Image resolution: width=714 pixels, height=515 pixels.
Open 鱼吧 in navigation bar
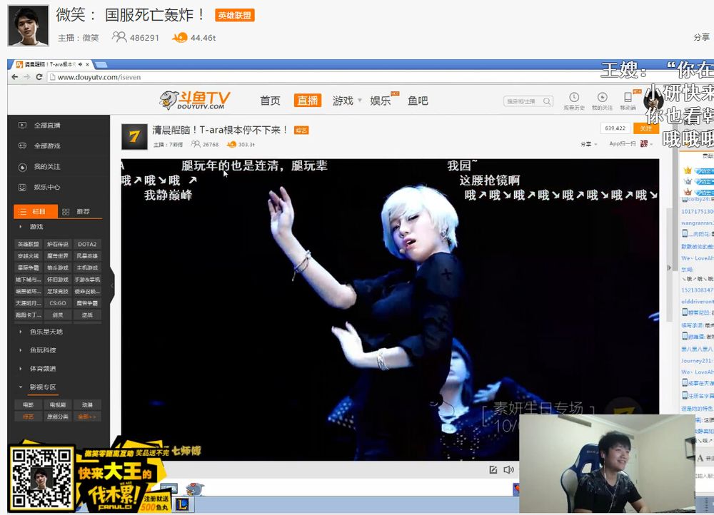coord(418,101)
